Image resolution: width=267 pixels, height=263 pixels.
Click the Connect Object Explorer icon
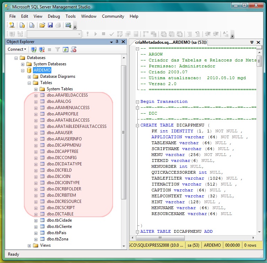(34, 49)
